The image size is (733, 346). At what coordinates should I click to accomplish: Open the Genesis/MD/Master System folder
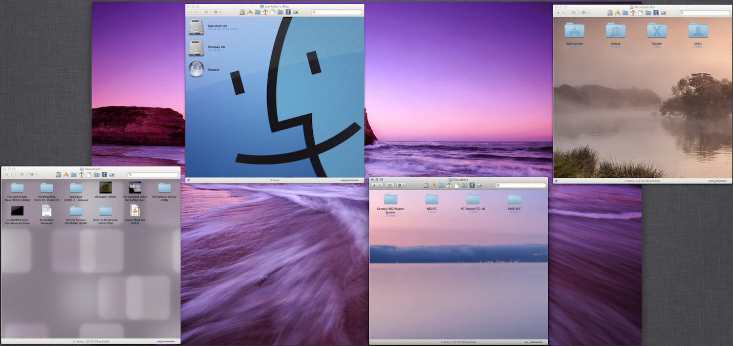390,199
